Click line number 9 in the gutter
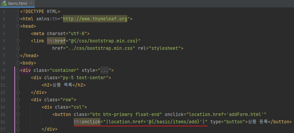The image size is (294, 133). [x=4, y=71]
